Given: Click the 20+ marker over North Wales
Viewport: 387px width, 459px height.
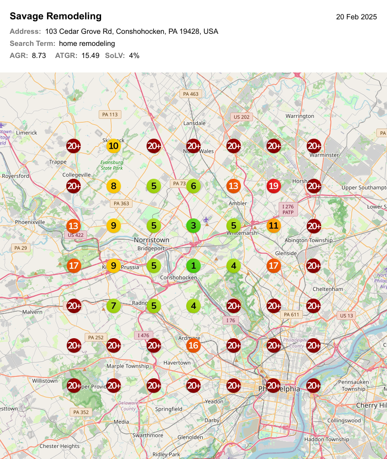Looking at the screenshot, I should [193, 146].
